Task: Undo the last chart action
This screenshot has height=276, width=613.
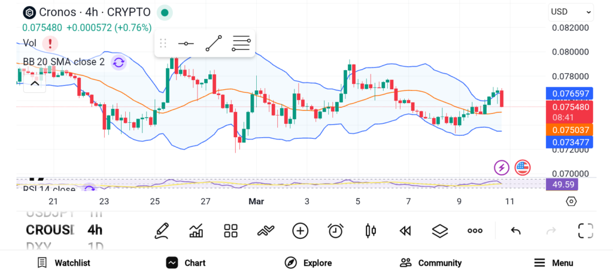Action: pos(515,230)
